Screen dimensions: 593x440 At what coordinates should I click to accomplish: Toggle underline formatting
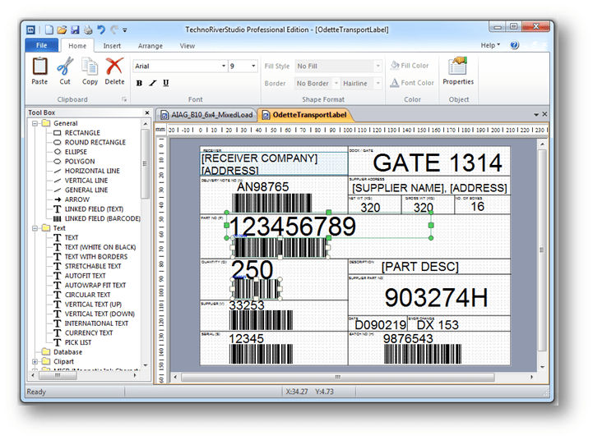165,83
